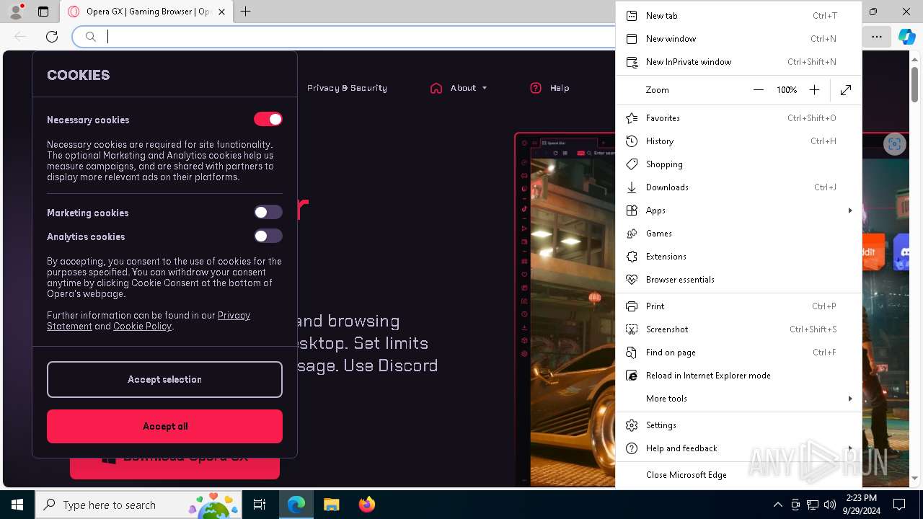Click the New tab icon in menu
This screenshot has width=923, height=519.
point(632,16)
